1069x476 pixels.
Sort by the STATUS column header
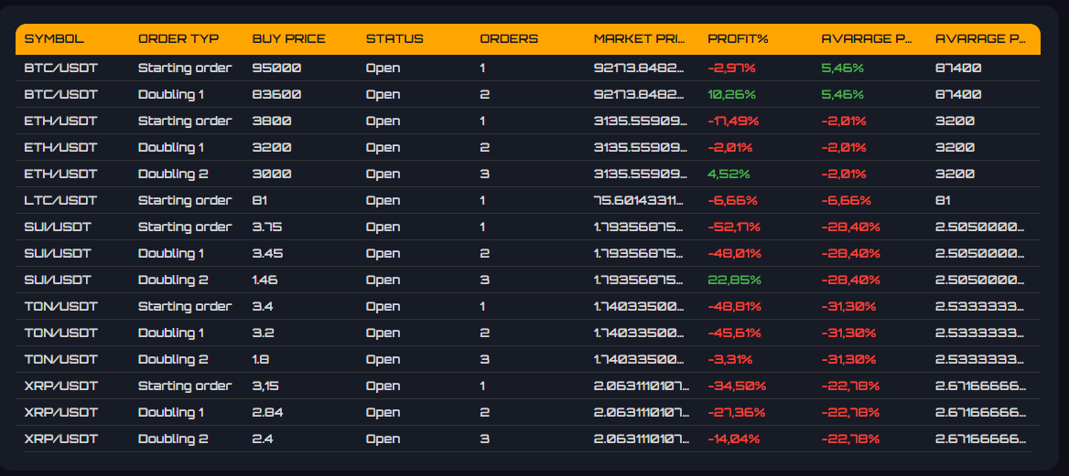[x=394, y=38]
